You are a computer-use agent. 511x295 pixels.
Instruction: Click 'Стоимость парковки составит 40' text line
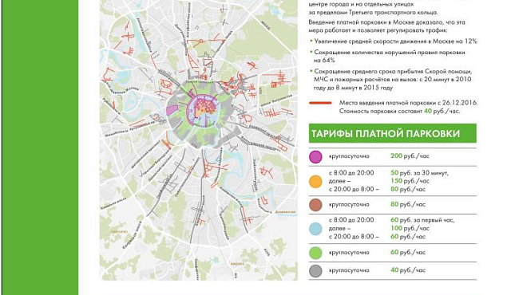tap(399, 112)
